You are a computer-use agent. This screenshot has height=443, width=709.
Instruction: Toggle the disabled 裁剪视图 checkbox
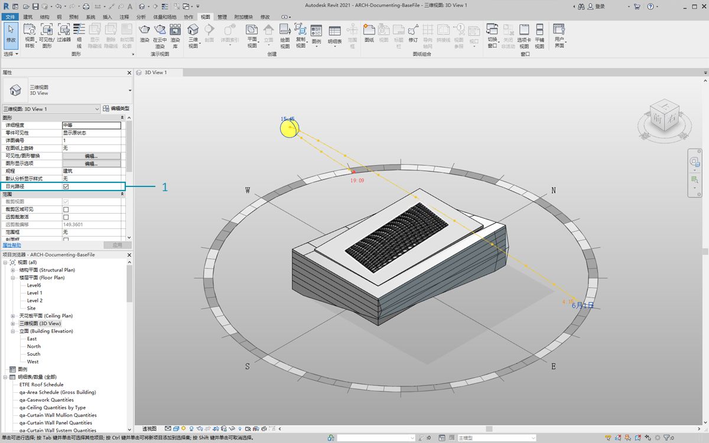tap(66, 202)
